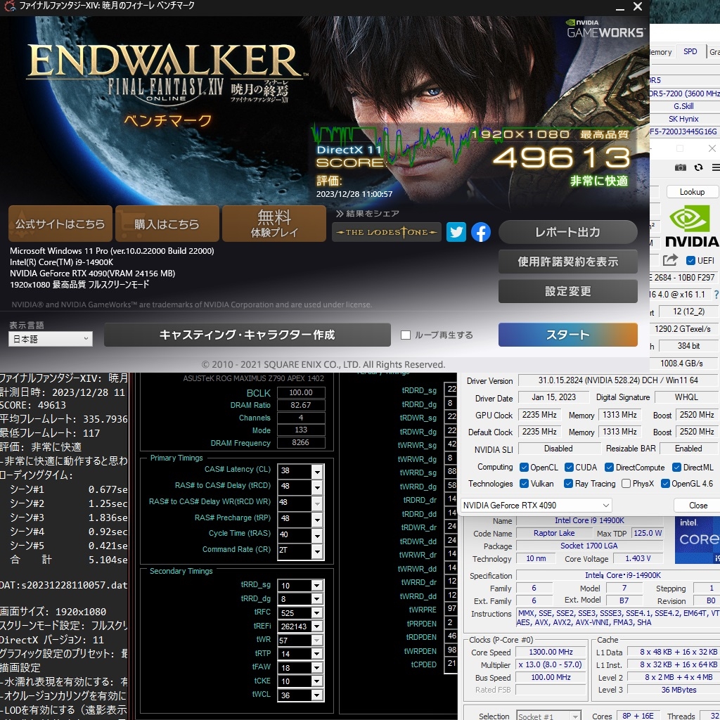Click Close button in GPU-Z

point(697,505)
